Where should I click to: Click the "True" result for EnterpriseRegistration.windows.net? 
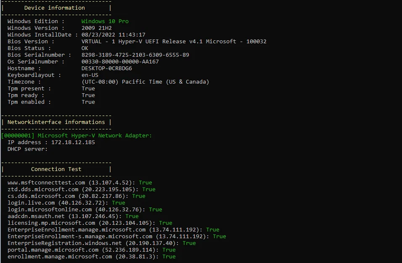coord(189,243)
